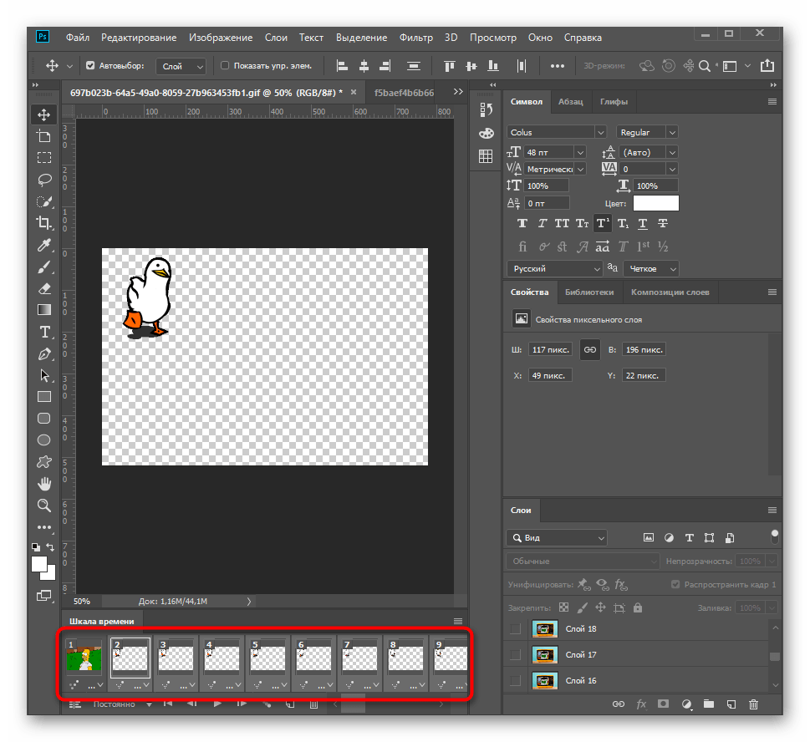Click the text color swatch
Viewport: 810px width, 742px height.
click(655, 203)
